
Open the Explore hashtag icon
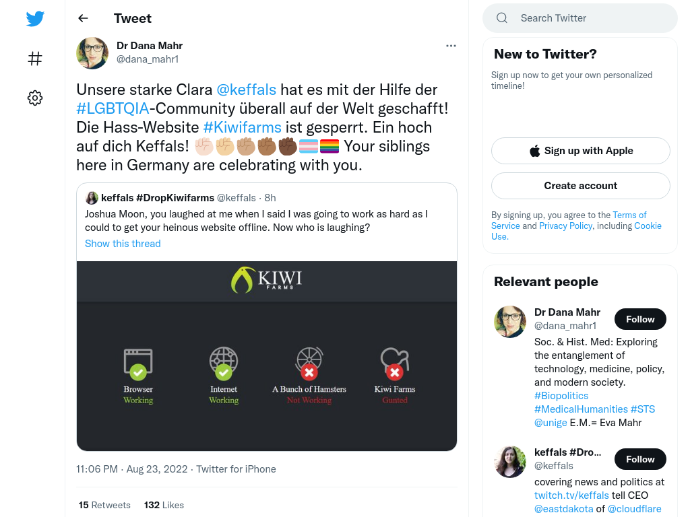click(x=35, y=59)
